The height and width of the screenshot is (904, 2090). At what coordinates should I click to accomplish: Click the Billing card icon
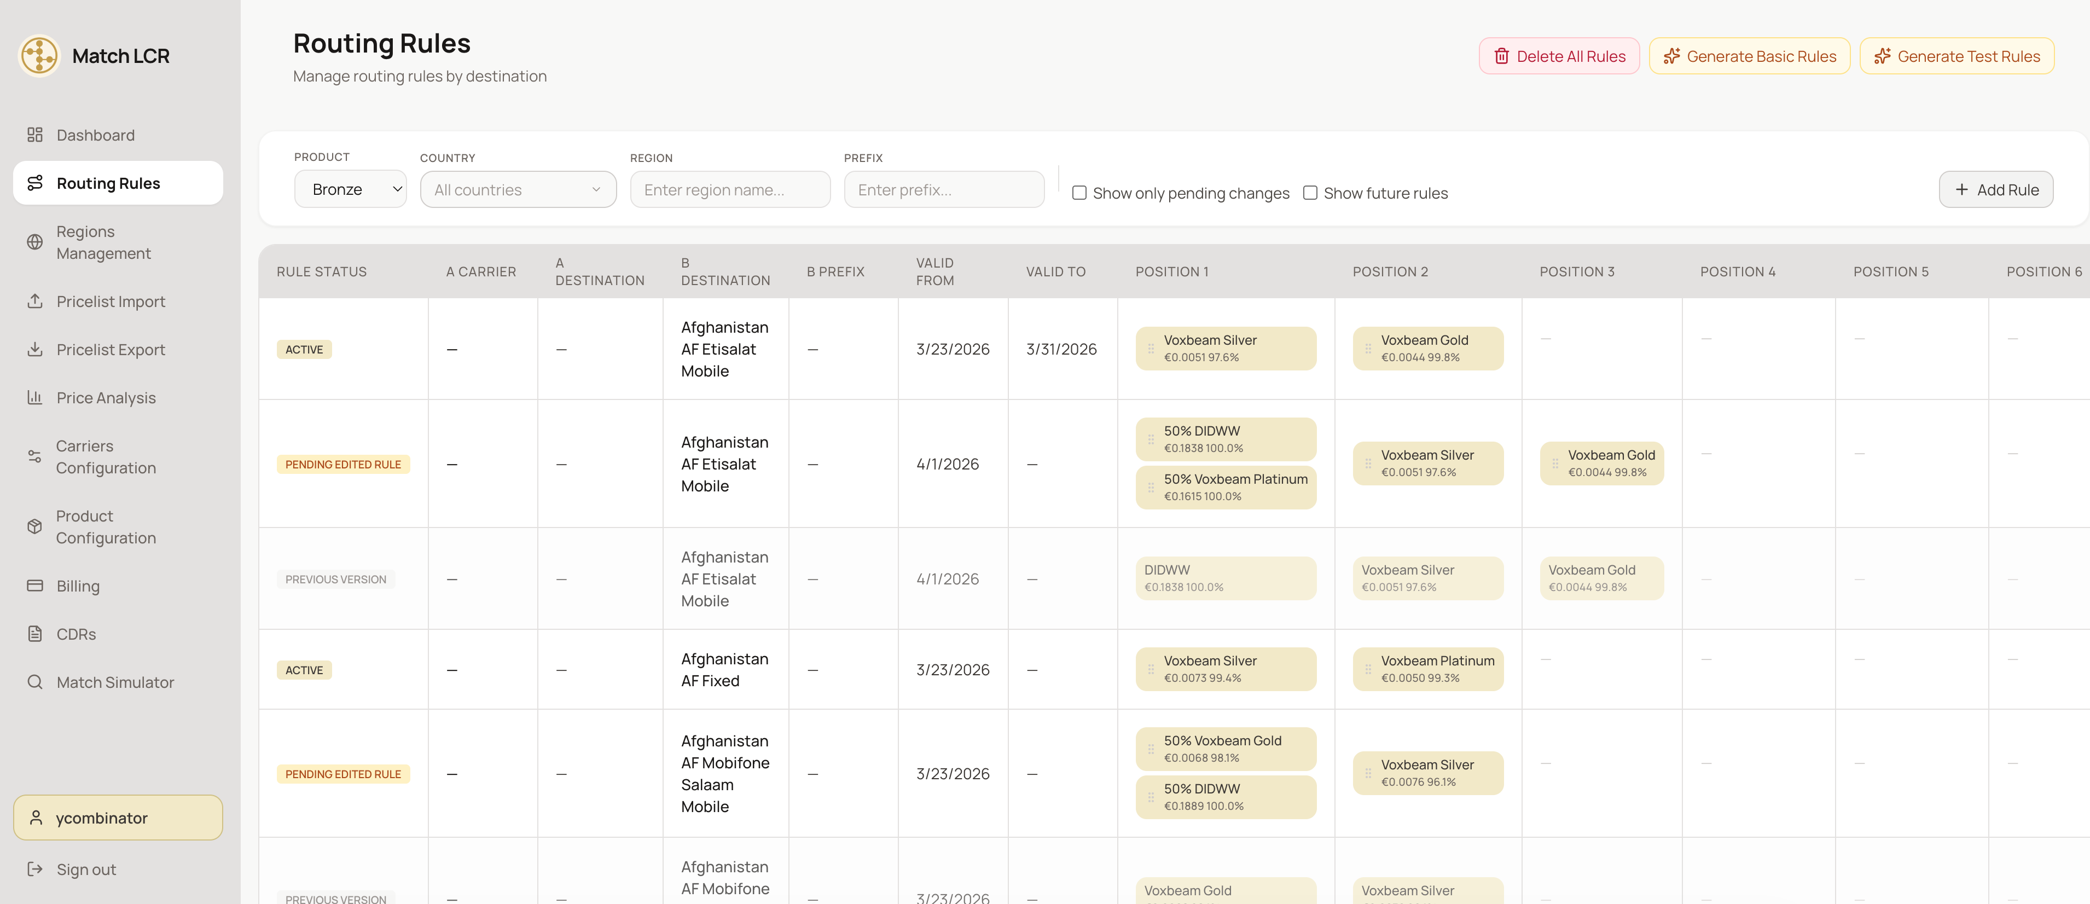(x=35, y=586)
